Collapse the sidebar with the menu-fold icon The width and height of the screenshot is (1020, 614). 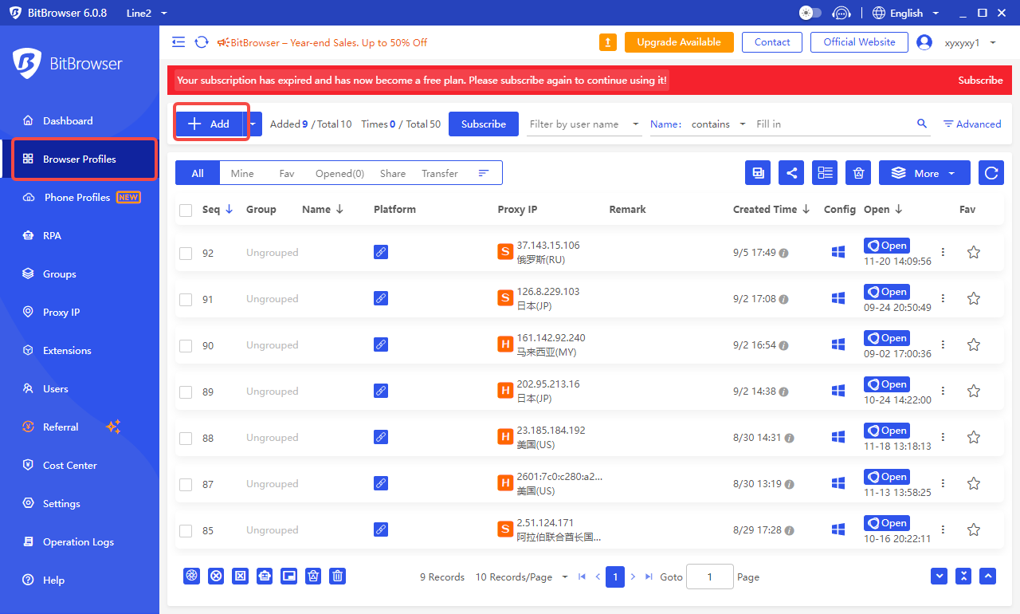tap(178, 42)
